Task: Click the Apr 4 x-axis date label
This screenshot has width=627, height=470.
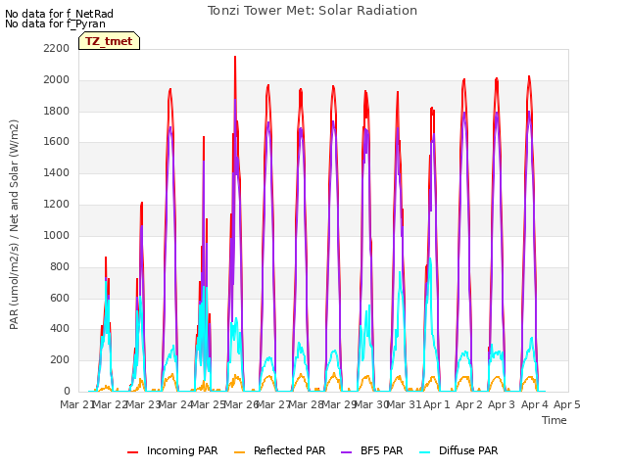Action: 535,404
